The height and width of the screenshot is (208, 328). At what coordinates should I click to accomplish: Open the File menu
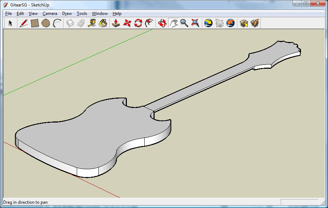click(x=9, y=14)
